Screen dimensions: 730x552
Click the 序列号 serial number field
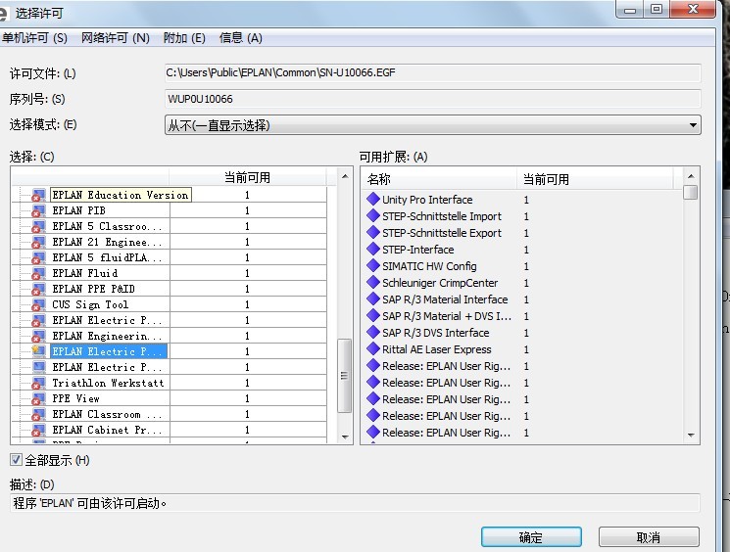pyautogui.click(x=432, y=99)
